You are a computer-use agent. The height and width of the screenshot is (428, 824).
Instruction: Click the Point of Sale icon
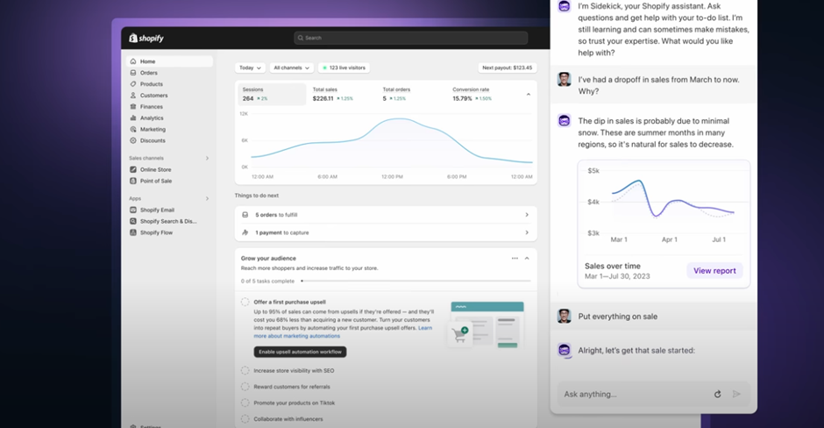(133, 181)
